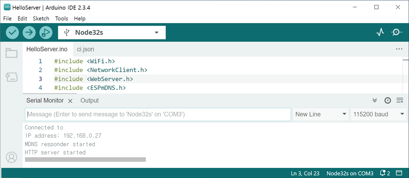409x178 pixels.
Task: Close the Serial Monitor tab
Action: 70,101
